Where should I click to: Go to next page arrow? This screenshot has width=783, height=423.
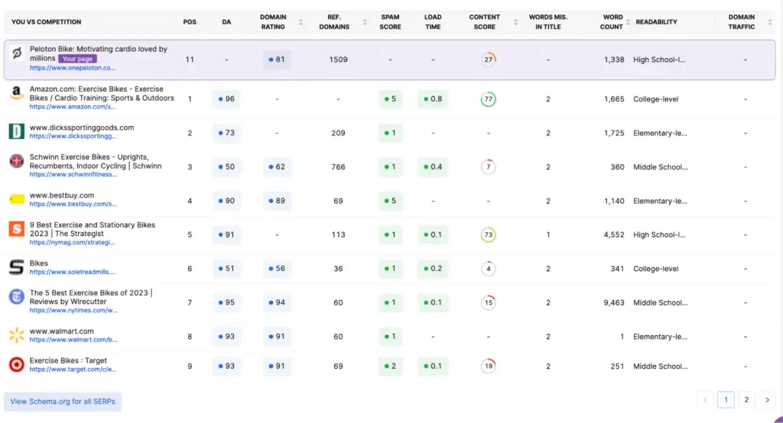click(x=767, y=399)
